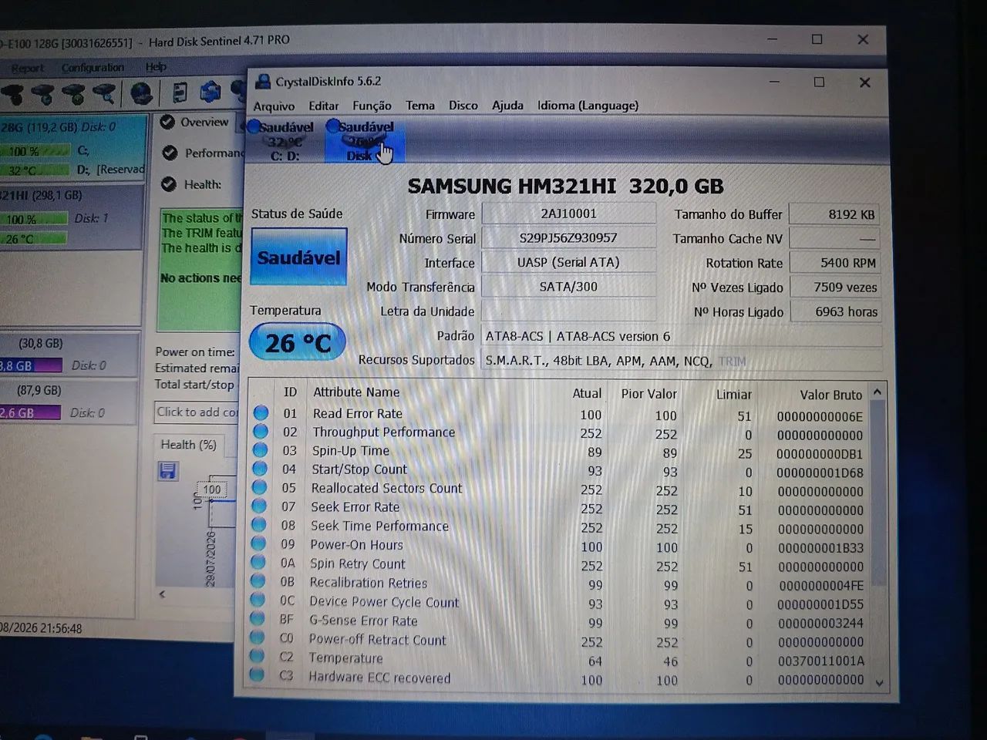Click the 100 % health bar of Disk 0
The height and width of the screenshot is (740, 987).
[x=35, y=151]
